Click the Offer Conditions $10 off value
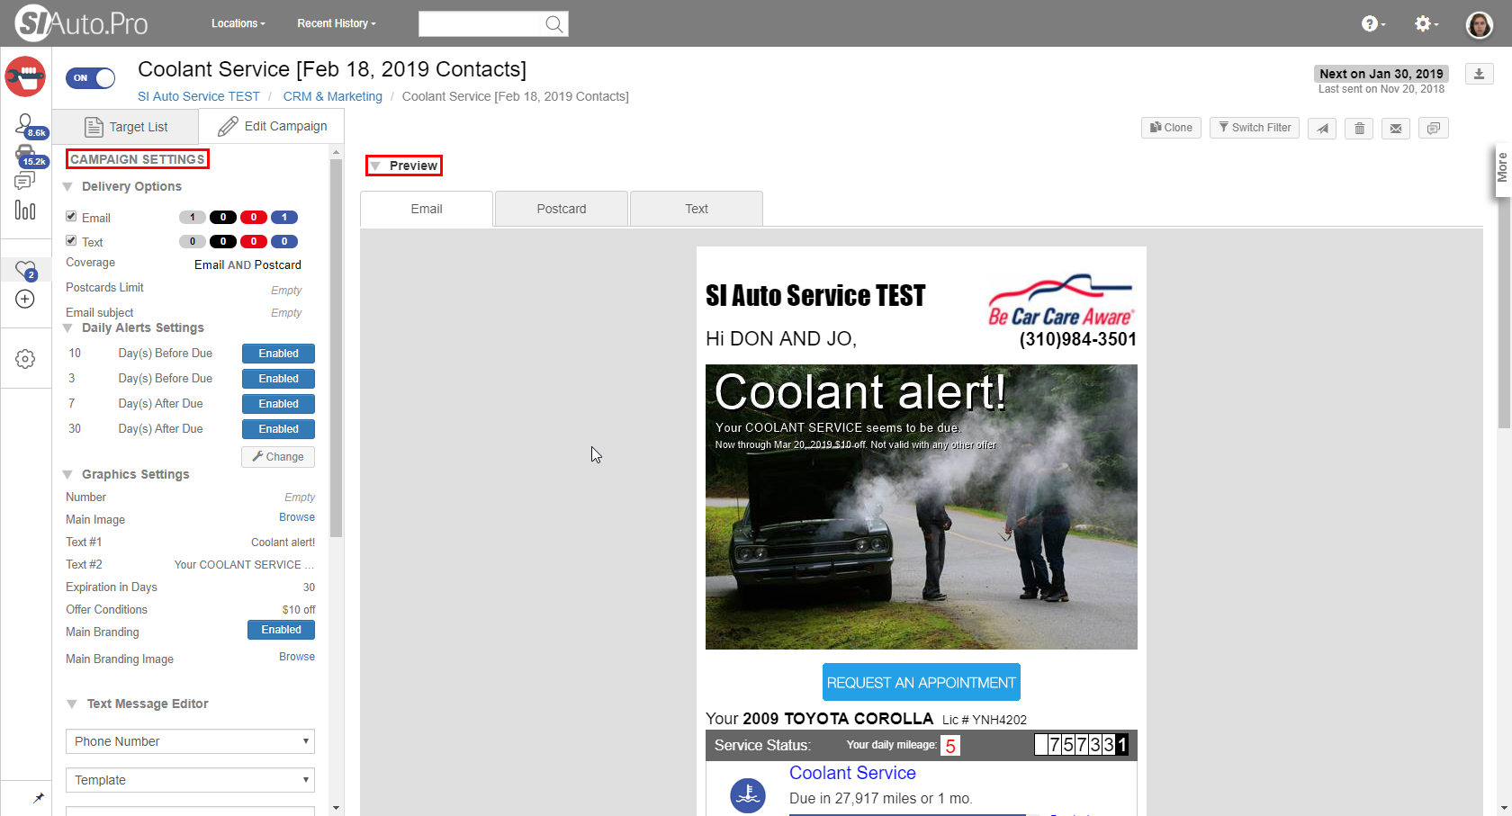The height and width of the screenshot is (816, 1512). click(299, 609)
